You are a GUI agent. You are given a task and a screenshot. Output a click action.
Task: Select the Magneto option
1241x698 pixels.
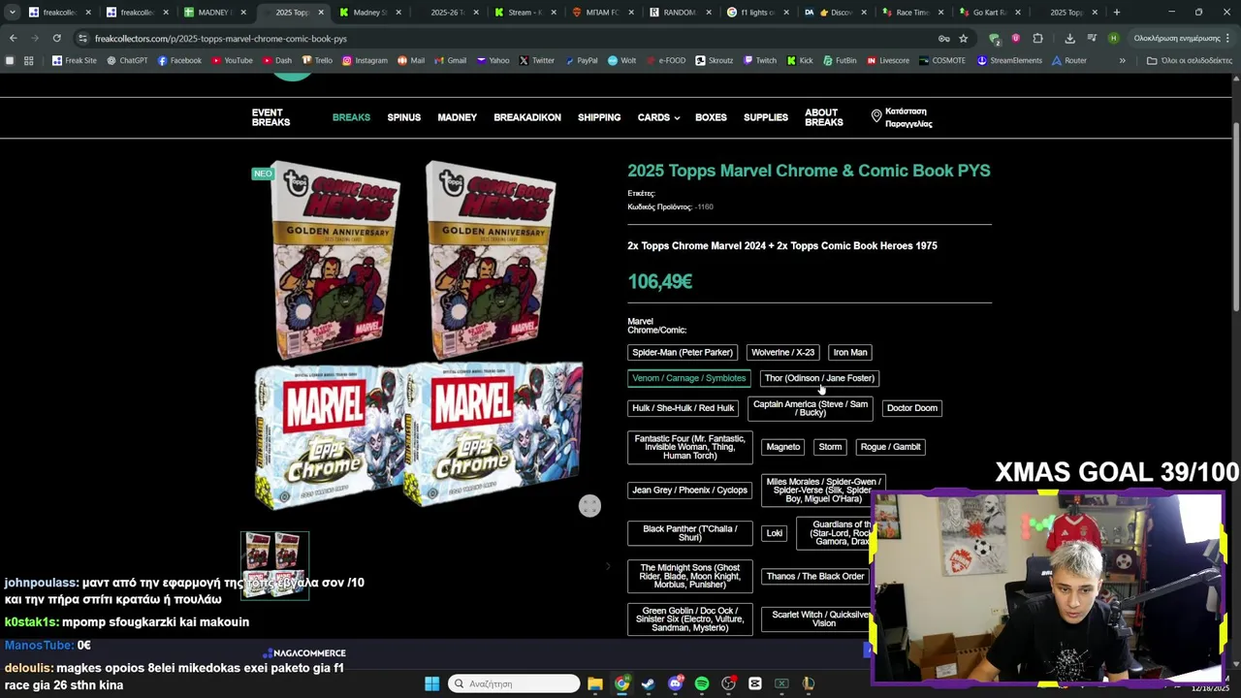click(783, 447)
